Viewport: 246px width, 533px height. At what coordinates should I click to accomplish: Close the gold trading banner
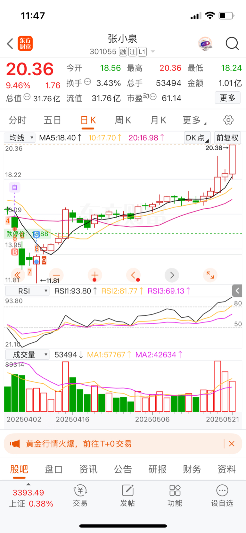click(x=232, y=444)
